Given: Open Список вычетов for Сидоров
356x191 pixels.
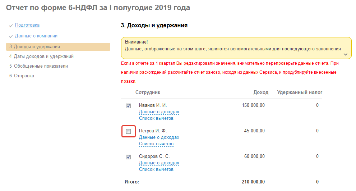Looking at the screenshot, I should click(x=156, y=169).
